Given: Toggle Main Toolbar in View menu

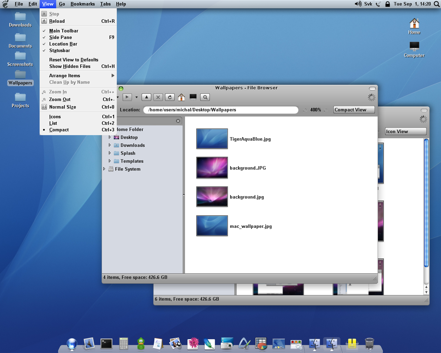Looking at the screenshot, I should [78, 31].
